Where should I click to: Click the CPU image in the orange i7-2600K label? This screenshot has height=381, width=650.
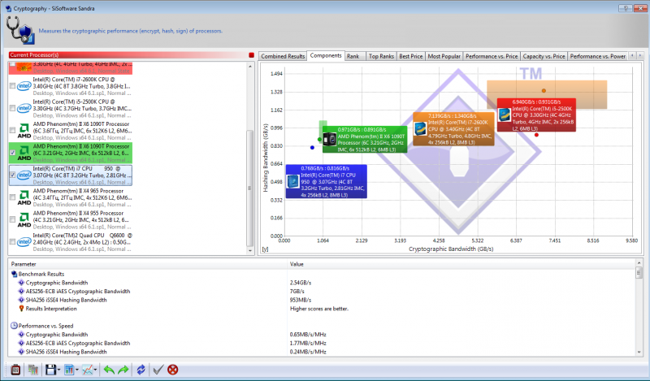(x=420, y=128)
